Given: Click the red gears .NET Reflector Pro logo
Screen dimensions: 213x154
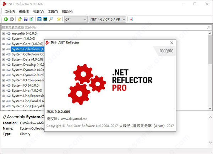Looking at the screenshot, I should coord(87,84).
